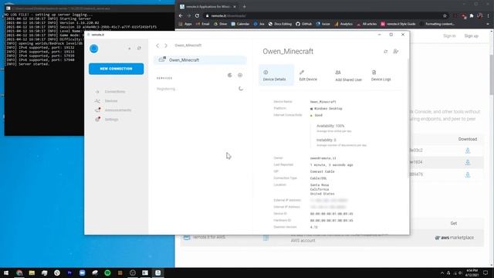Open Settings in remote.it sidebar
This screenshot has height=278, width=494.
[x=111, y=120]
